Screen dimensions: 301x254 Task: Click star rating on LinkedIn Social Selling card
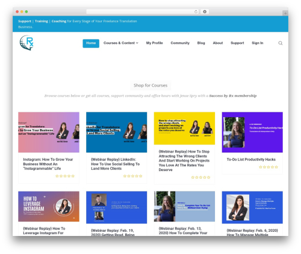tap(132, 176)
